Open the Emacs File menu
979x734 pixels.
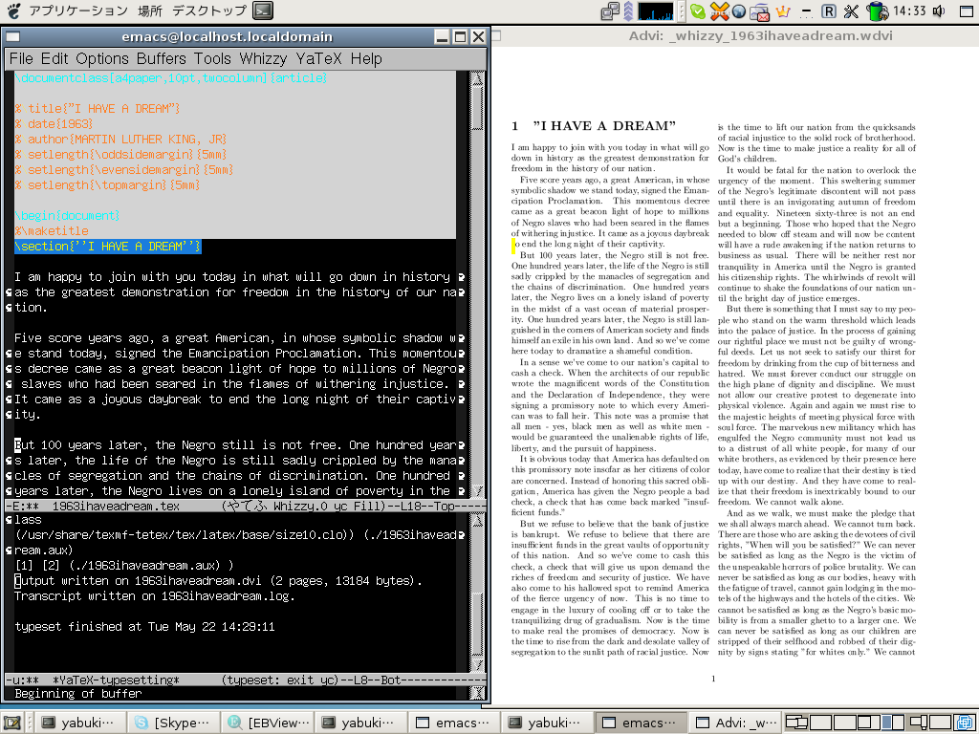pos(21,58)
